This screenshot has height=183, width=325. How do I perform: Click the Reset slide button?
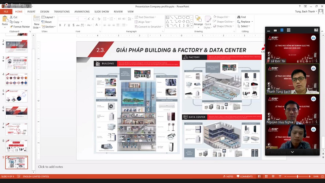point(48,22)
